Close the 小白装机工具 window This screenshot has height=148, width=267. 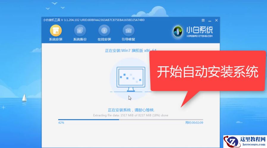(217, 20)
